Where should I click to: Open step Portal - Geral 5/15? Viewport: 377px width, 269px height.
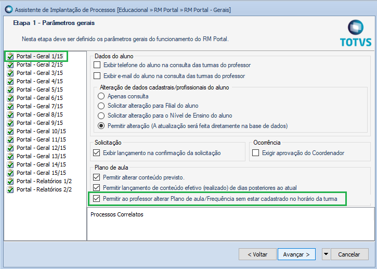pyautogui.click(x=40, y=89)
